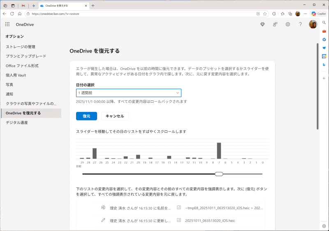Close the OneDrive tab
The height and width of the screenshot is (231, 329).
(x=86, y=6)
